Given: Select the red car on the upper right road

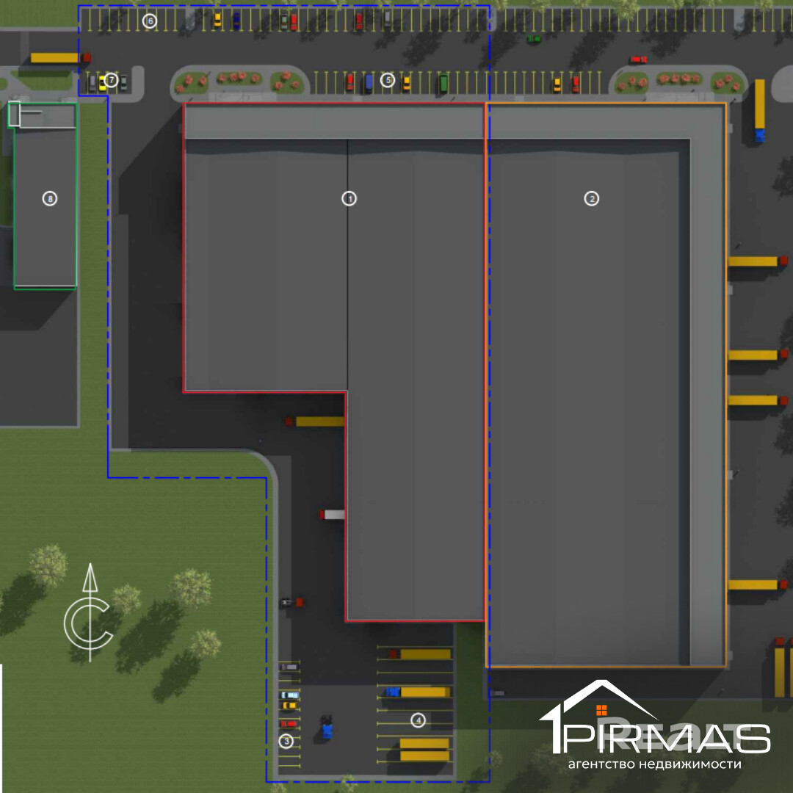Looking at the screenshot, I should (x=638, y=59).
